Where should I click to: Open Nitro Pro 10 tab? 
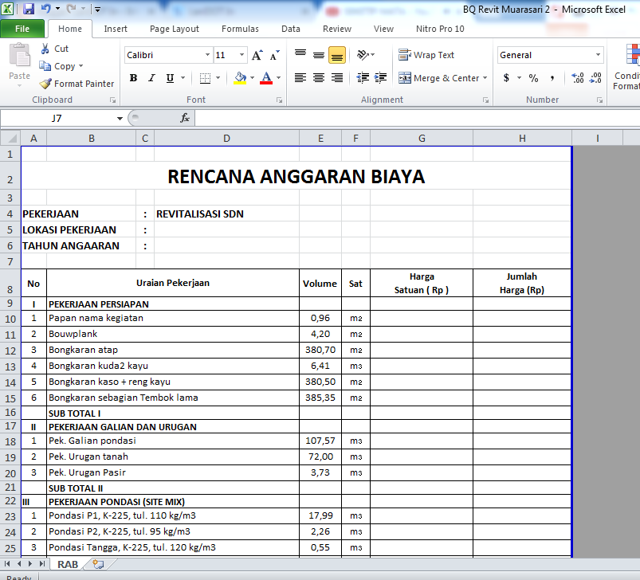coord(440,29)
